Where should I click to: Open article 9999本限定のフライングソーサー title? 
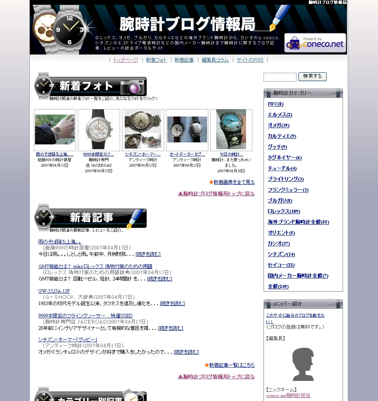click(85, 315)
